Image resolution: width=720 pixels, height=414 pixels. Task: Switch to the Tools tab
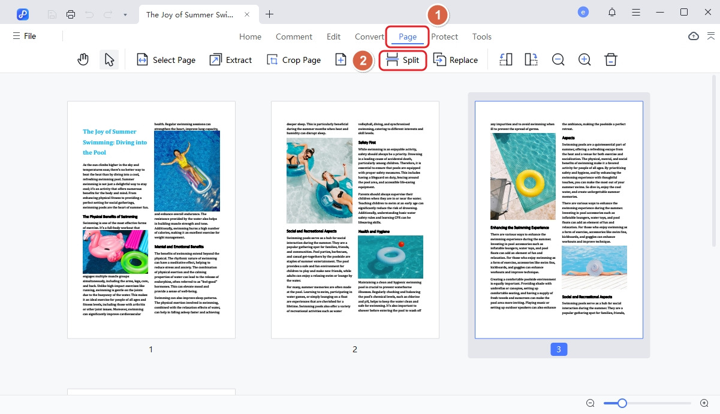[482, 37]
